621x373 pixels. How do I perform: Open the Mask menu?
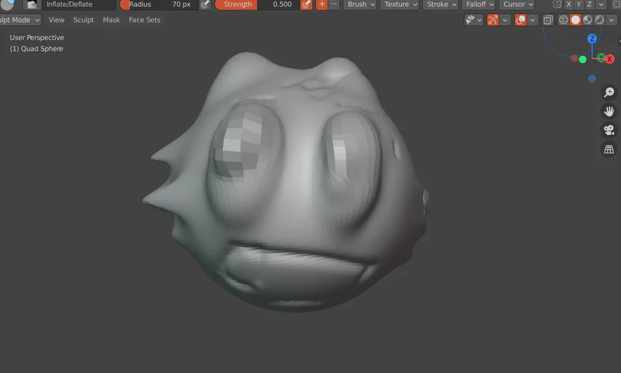point(111,20)
